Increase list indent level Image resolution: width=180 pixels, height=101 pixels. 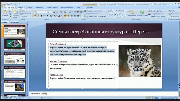[x=78, y=12]
